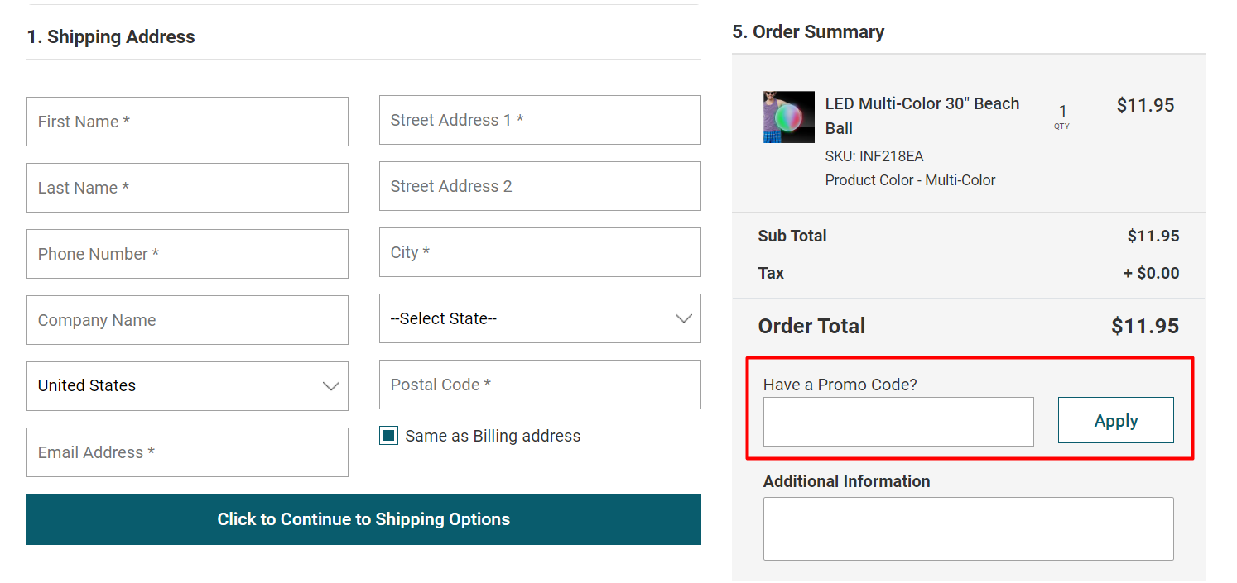The image size is (1237, 583).
Task: Click the Last Name text box
Action: [187, 188]
